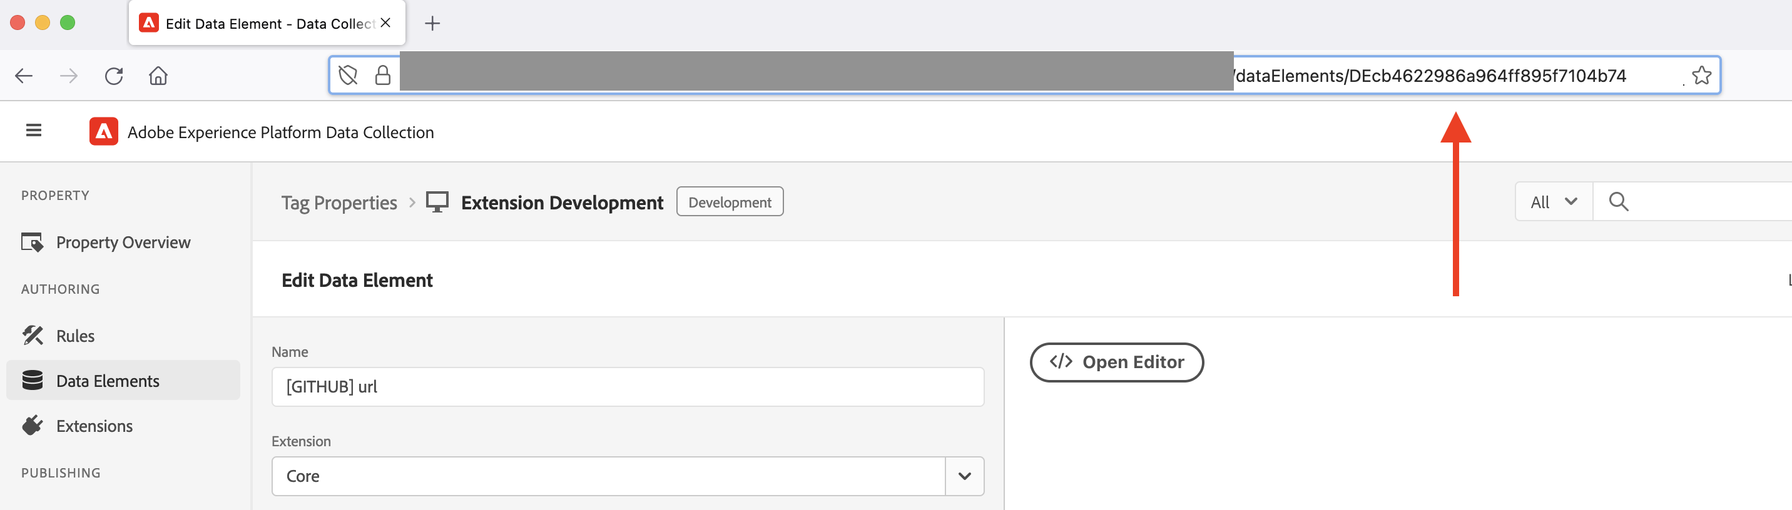Bookmark this page with star icon

point(1701,75)
